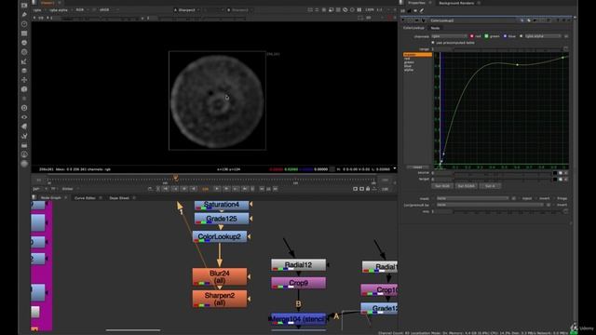The height and width of the screenshot is (335, 596).
Task: Select the alpha curve in the list
Action: (409, 70)
